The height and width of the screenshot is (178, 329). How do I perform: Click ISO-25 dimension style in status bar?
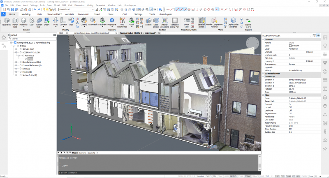pos(209,176)
